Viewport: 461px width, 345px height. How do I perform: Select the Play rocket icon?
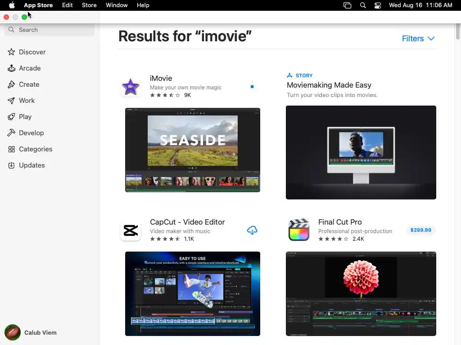pos(11,117)
